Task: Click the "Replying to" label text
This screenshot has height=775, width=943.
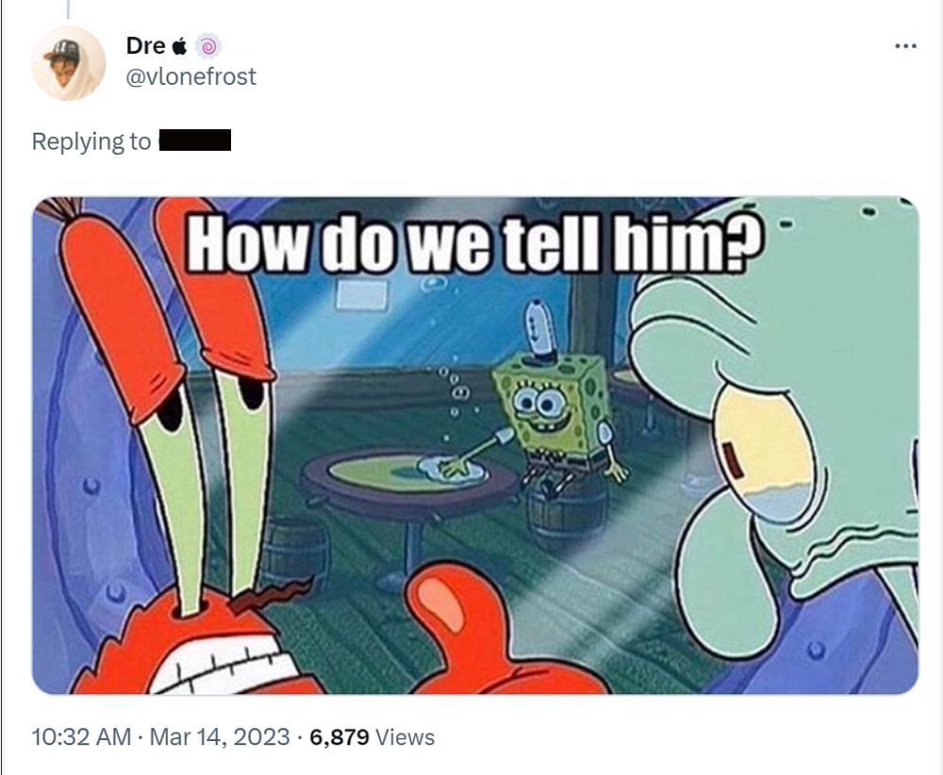Action: [x=91, y=141]
